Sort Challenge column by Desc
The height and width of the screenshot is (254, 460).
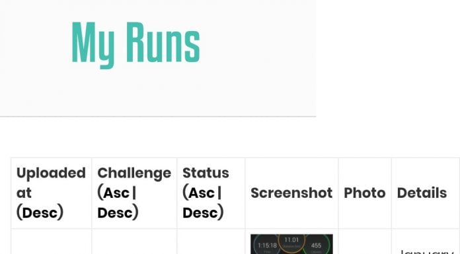pos(115,212)
